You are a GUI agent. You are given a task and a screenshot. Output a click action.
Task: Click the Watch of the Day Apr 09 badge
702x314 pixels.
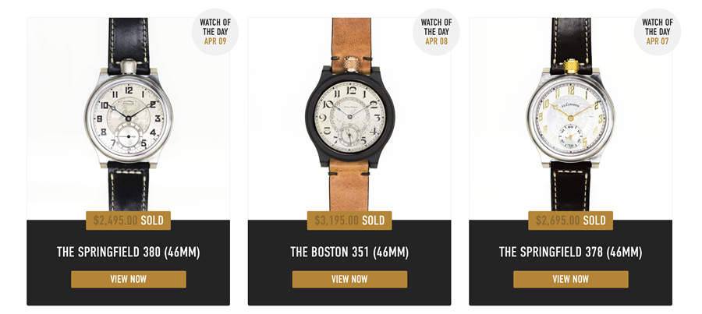(215, 32)
